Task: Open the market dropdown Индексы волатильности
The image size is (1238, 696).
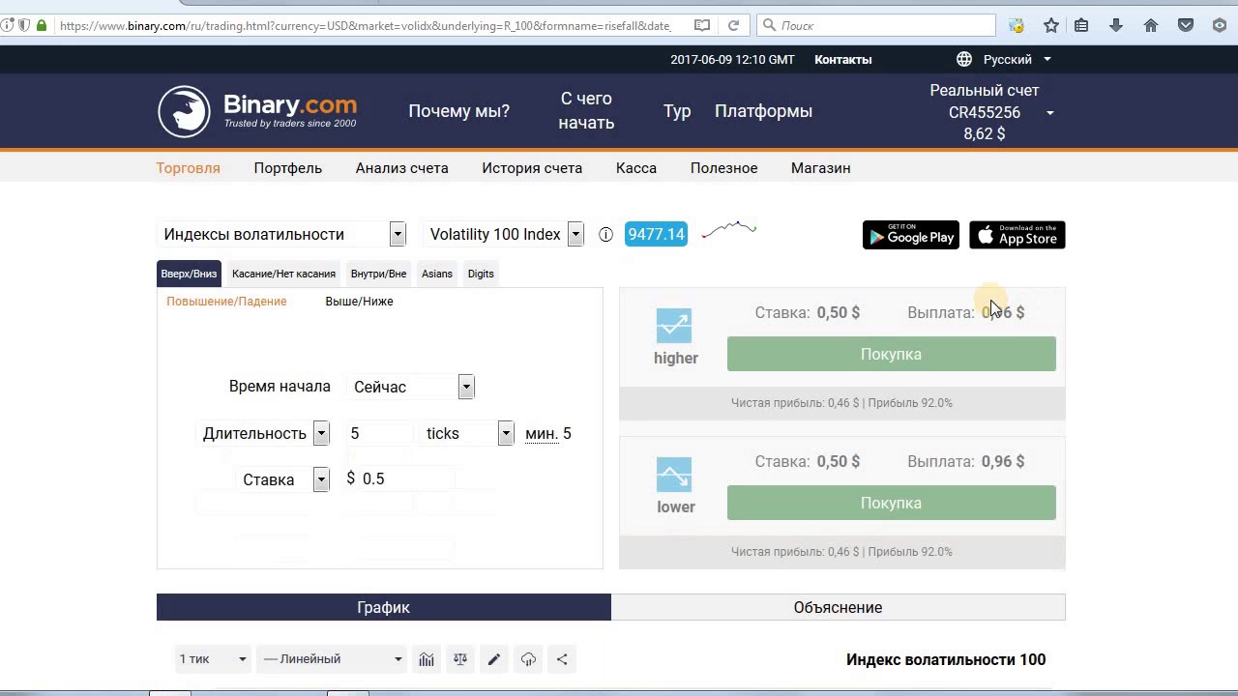Action: pos(280,234)
